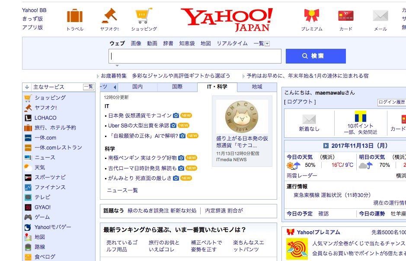Click the Monacoin coin thumbnail image

[x=242, y=117]
